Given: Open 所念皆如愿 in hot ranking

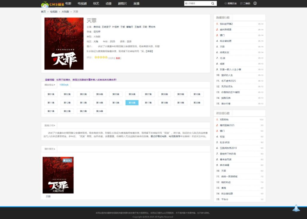Looking at the screenshot, I should tap(225, 41).
